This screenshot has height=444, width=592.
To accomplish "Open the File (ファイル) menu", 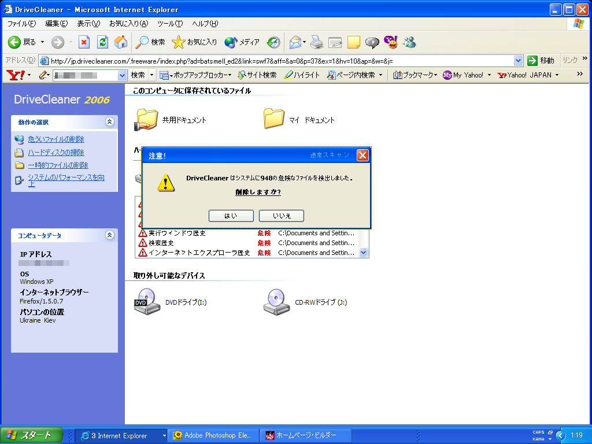I will pos(21,23).
